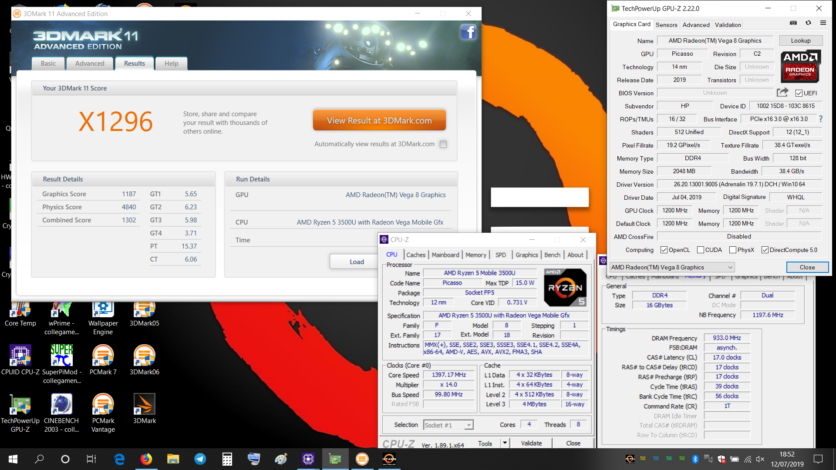
Task: Click the AMD Radeon Graphics logo in GPU-Z
Action: click(801, 67)
